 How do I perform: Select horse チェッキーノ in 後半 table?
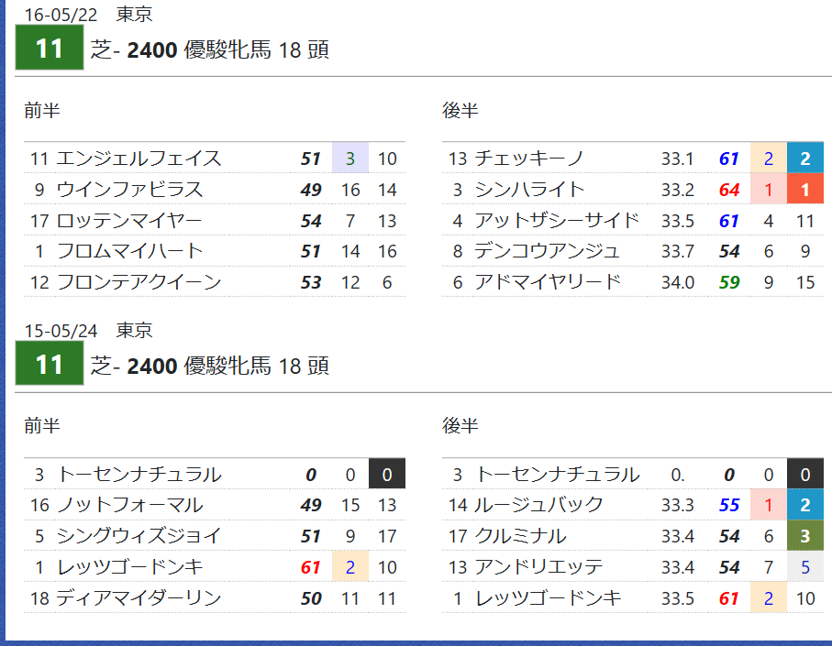[x=529, y=158]
